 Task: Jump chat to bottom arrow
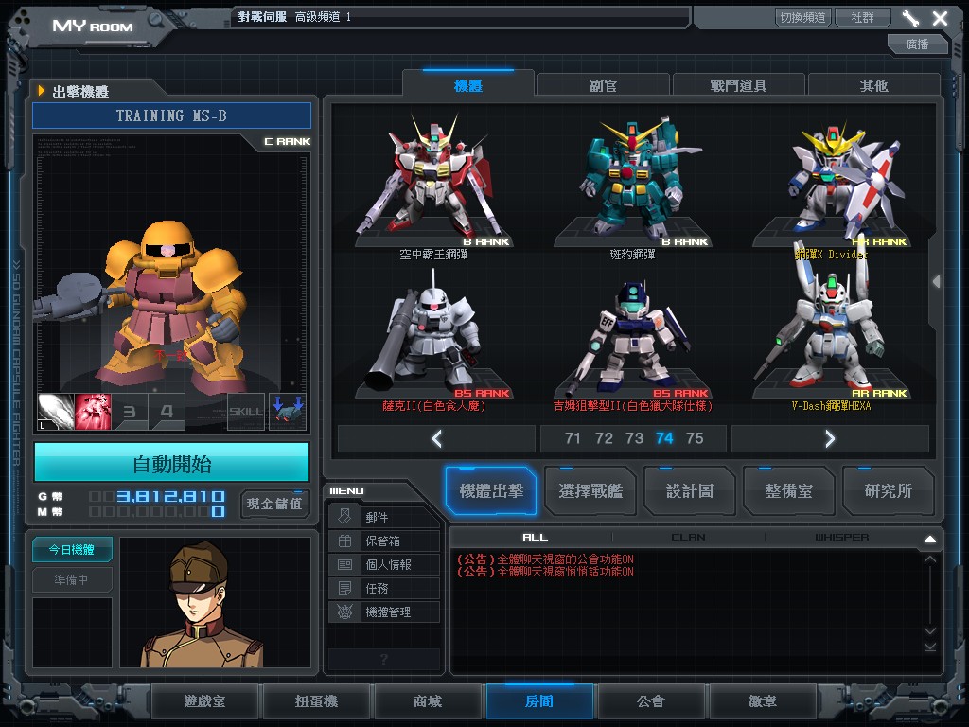pyautogui.click(x=929, y=647)
